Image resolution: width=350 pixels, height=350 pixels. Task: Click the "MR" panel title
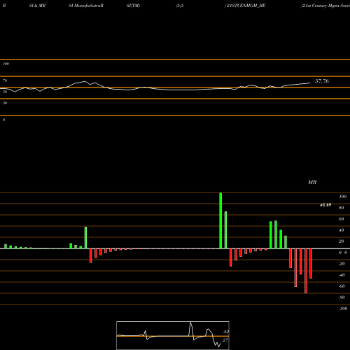click(x=312, y=182)
